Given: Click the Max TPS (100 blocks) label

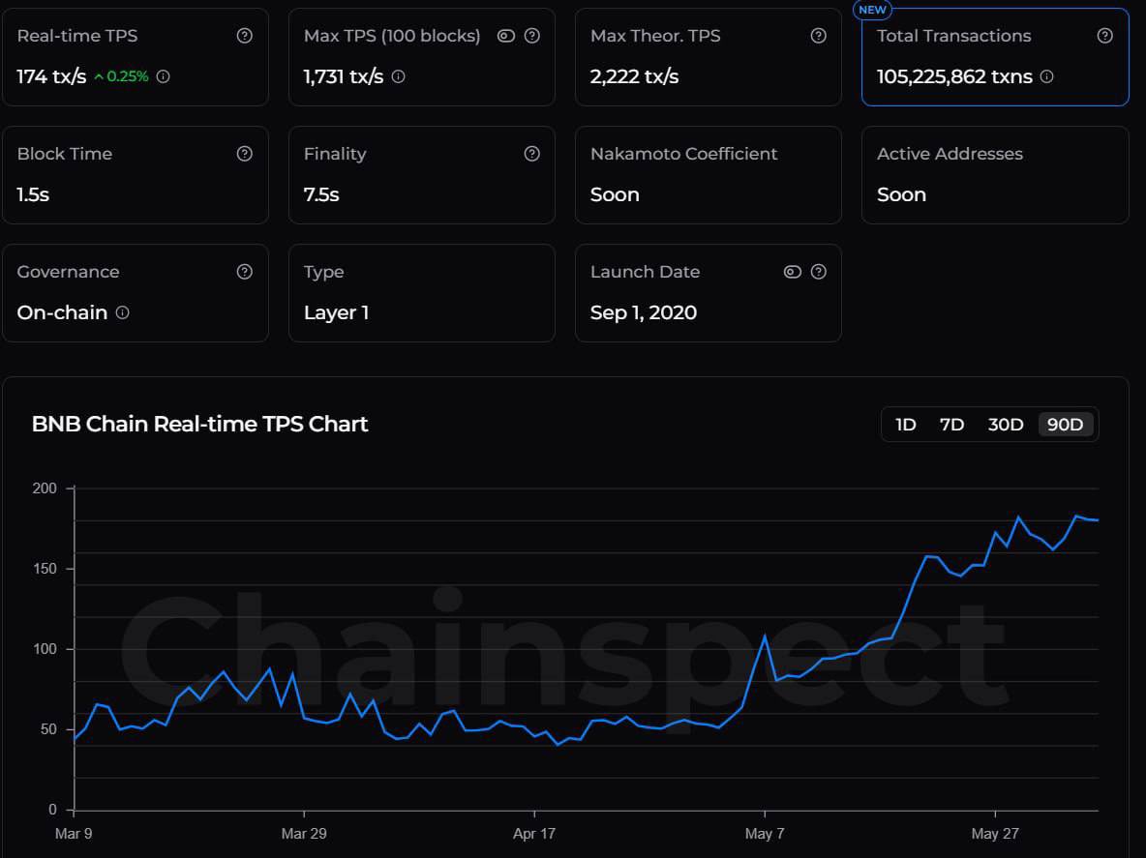Looking at the screenshot, I should [x=392, y=36].
